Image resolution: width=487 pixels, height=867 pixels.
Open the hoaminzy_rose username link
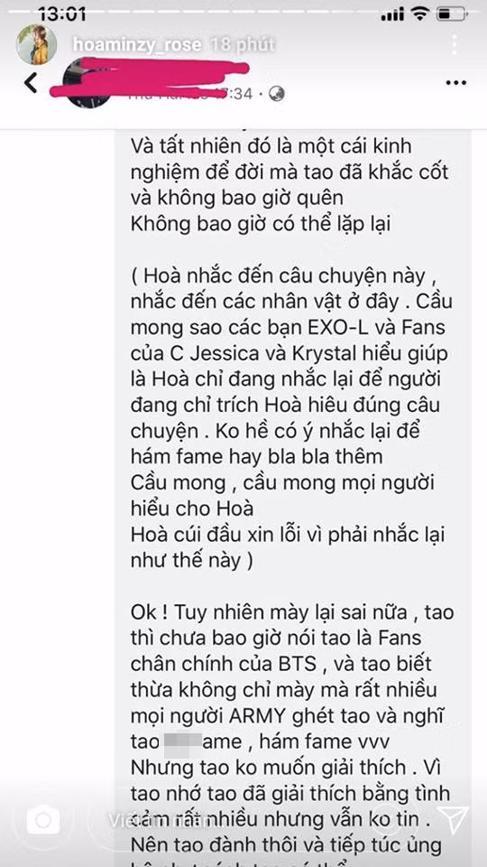tap(137, 45)
